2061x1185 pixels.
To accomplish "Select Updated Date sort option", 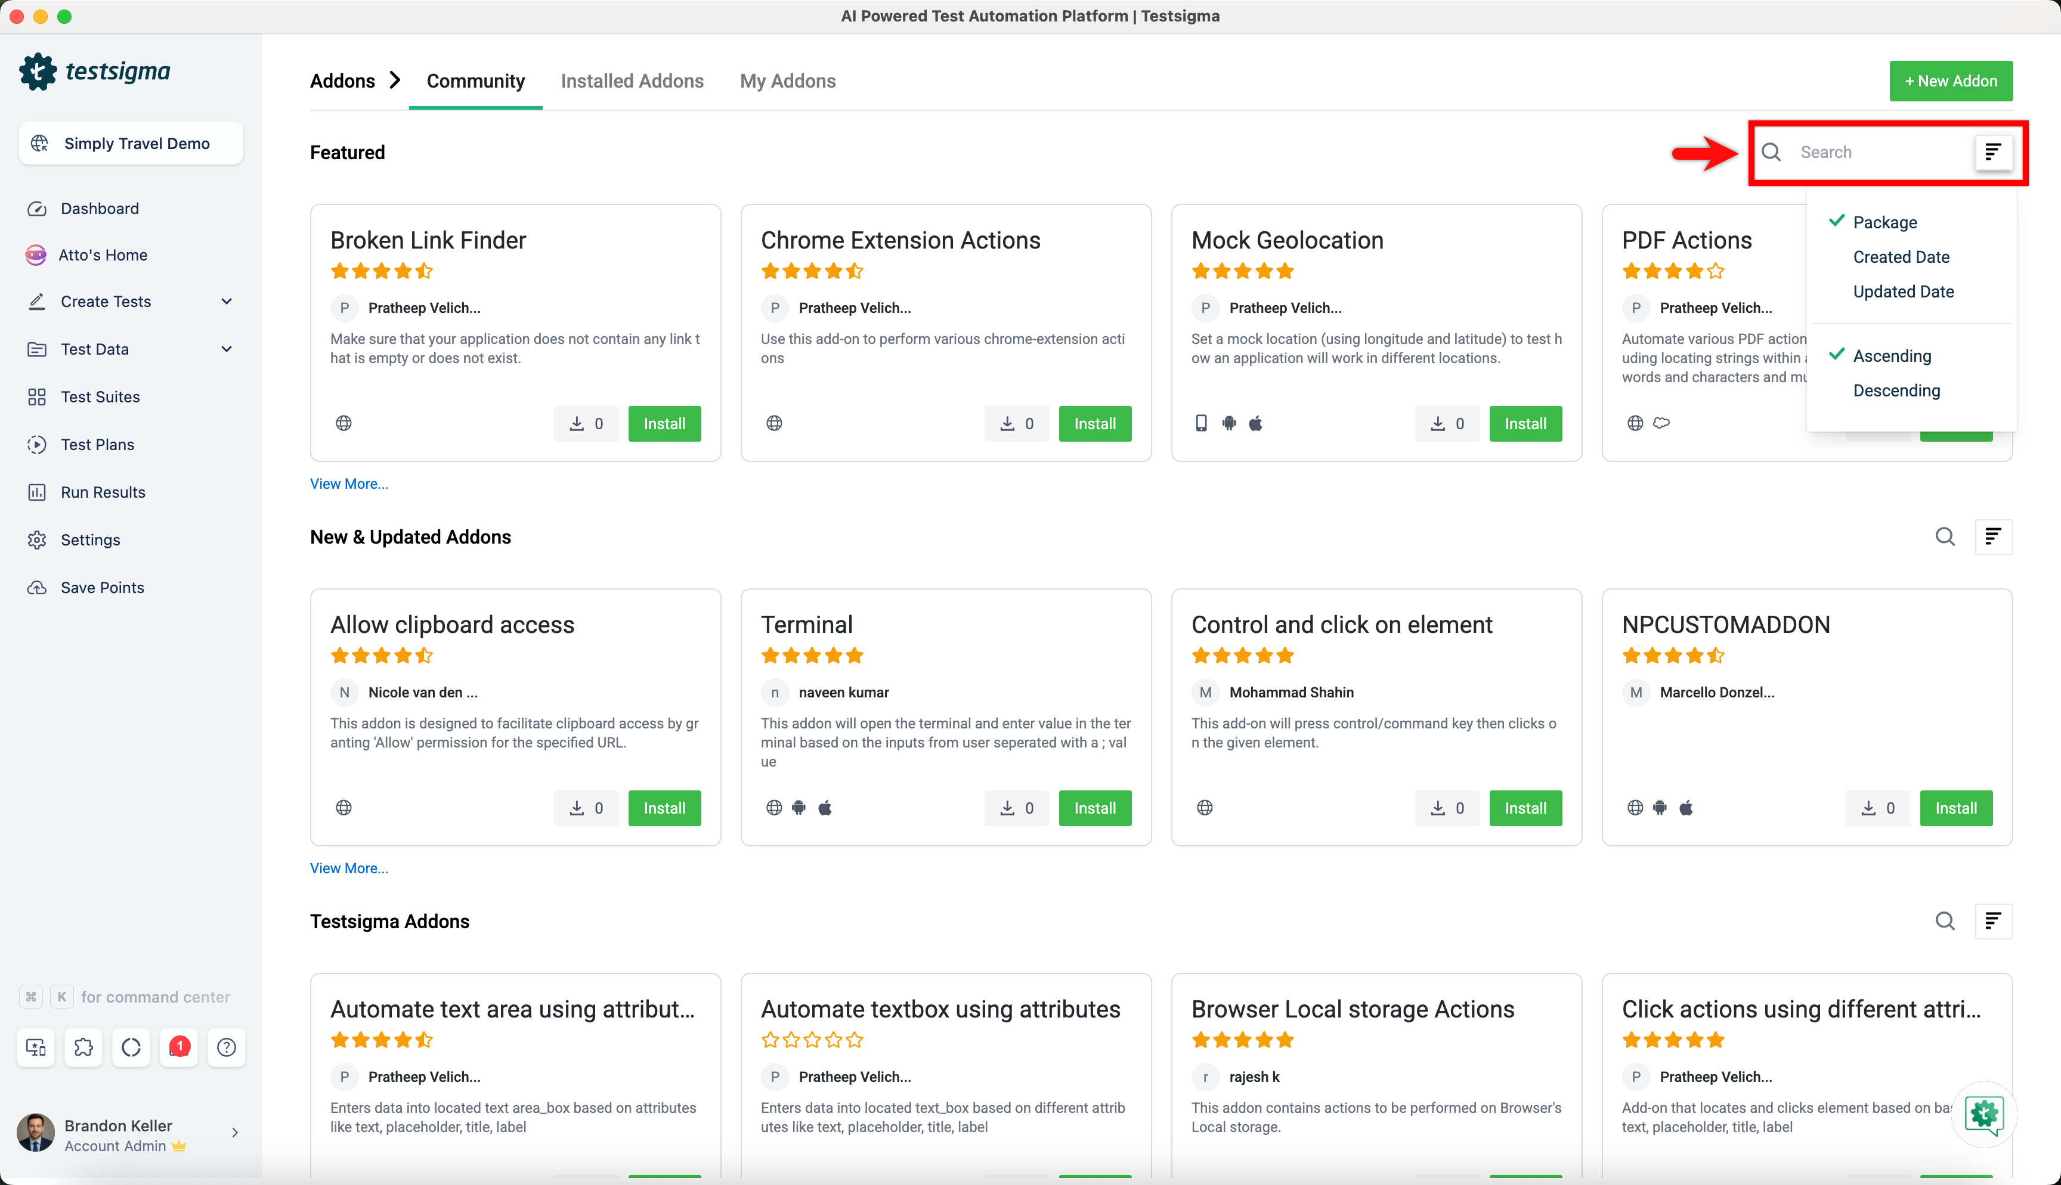I will [x=1903, y=291].
